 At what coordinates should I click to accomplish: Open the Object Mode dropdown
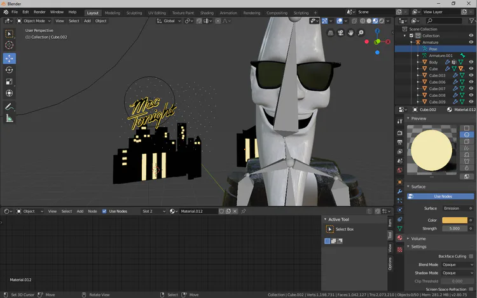pyautogui.click(x=34, y=21)
